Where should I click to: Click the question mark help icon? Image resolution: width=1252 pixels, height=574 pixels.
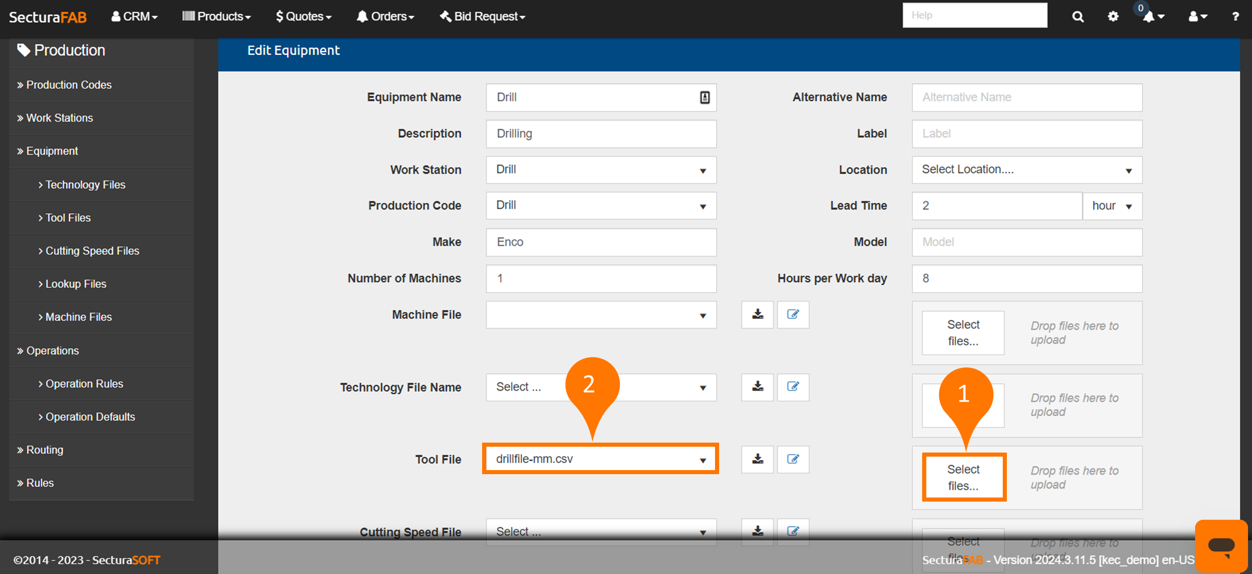[x=1235, y=17]
